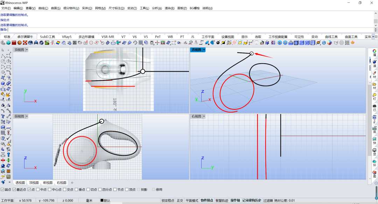The width and height of the screenshot is (378, 204).
Task: Click the checkered red-white icon in toolbar
Action: click(x=25, y=43)
